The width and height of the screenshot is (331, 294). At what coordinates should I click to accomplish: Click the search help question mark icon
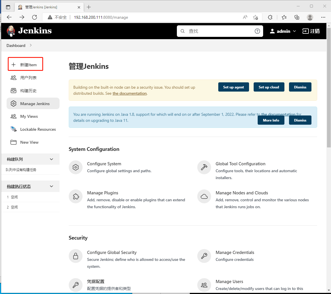click(x=257, y=31)
